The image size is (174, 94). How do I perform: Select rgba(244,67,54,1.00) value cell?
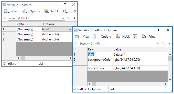tap(140, 68)
